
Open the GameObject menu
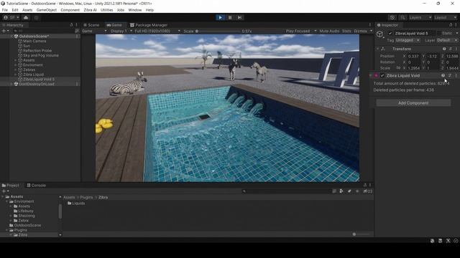(47, 10)
